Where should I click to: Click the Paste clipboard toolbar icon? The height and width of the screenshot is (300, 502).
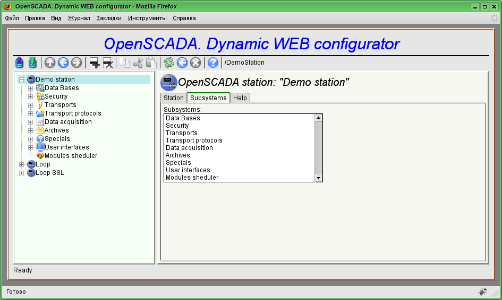151,63
